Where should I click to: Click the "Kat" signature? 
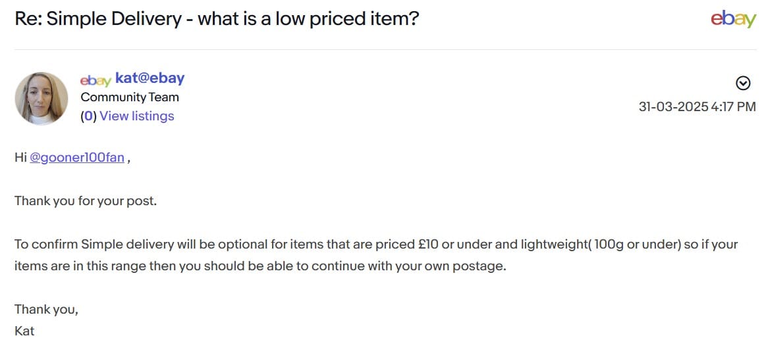[24, 331]
